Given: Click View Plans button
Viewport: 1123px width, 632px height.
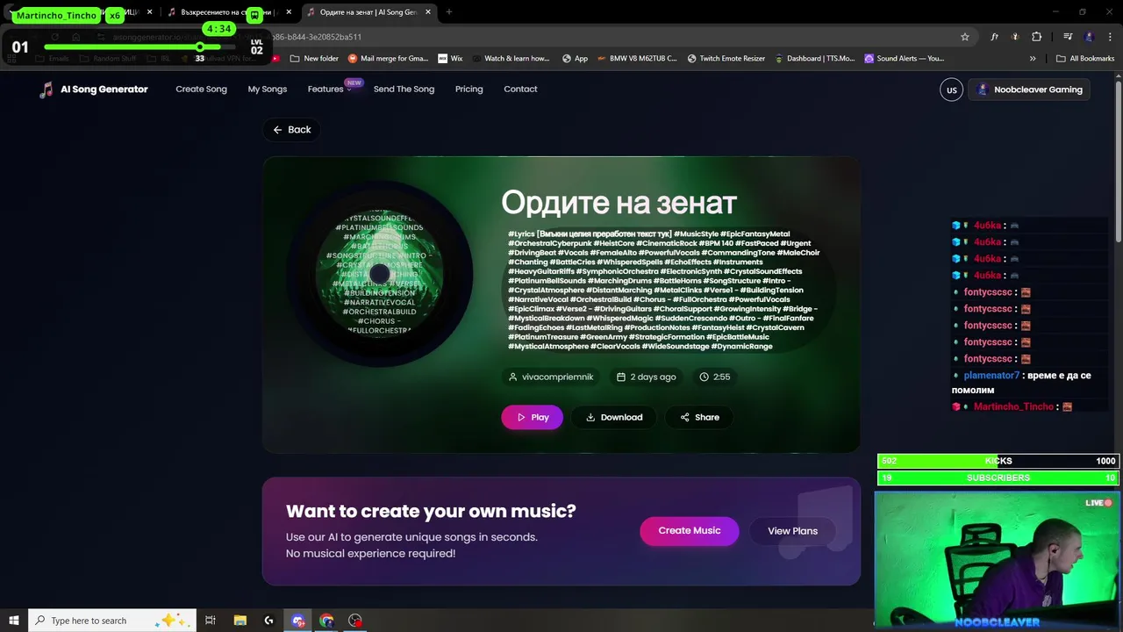Looking at the screenshot, I should pos(792,531).
